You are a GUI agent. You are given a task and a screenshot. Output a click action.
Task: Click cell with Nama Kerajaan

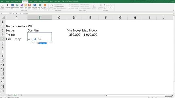click(16, 26)
